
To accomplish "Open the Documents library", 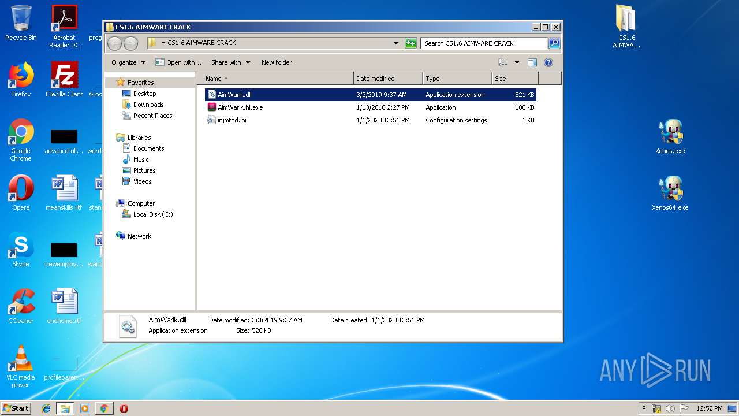I will coord(148,148).
